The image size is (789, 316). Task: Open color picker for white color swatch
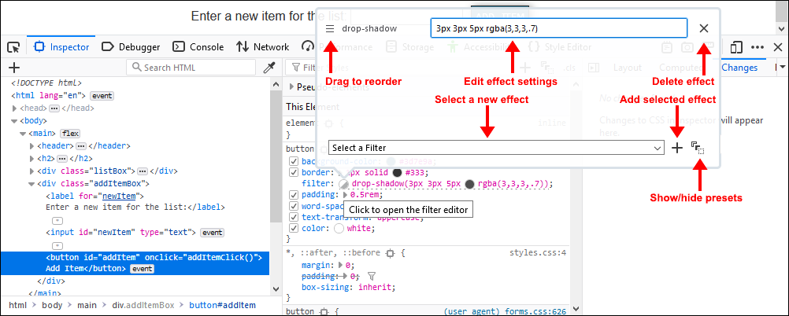tap(339, 229)
